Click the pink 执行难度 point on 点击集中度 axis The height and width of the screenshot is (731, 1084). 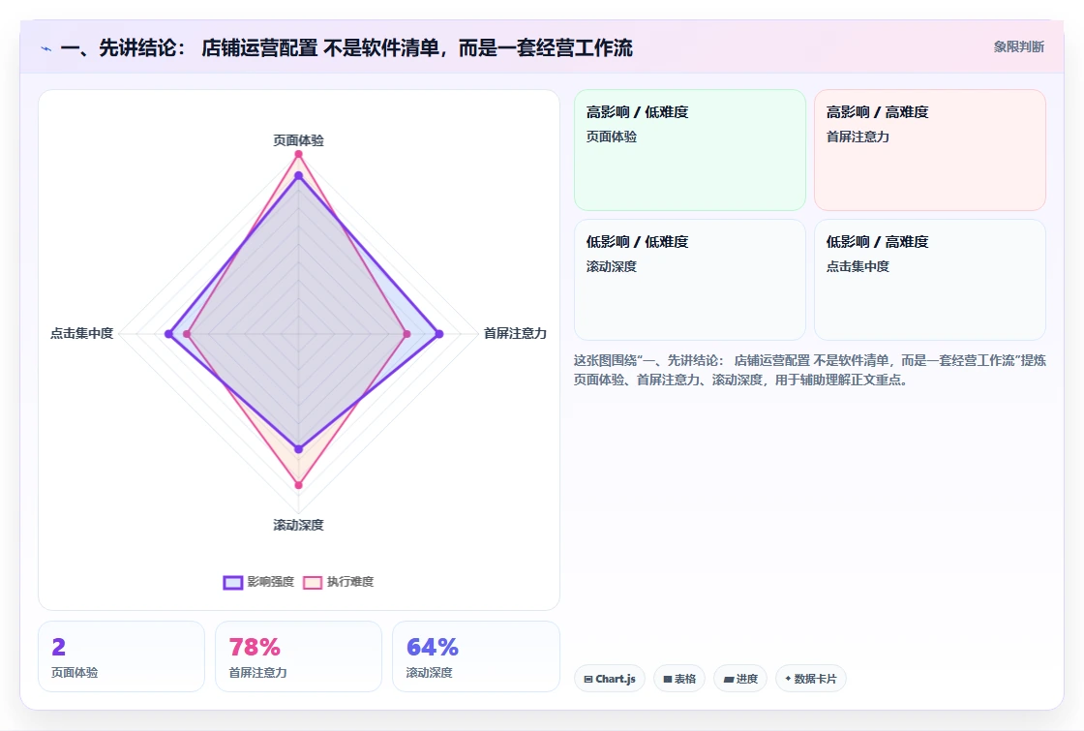[x=187, y=334]
